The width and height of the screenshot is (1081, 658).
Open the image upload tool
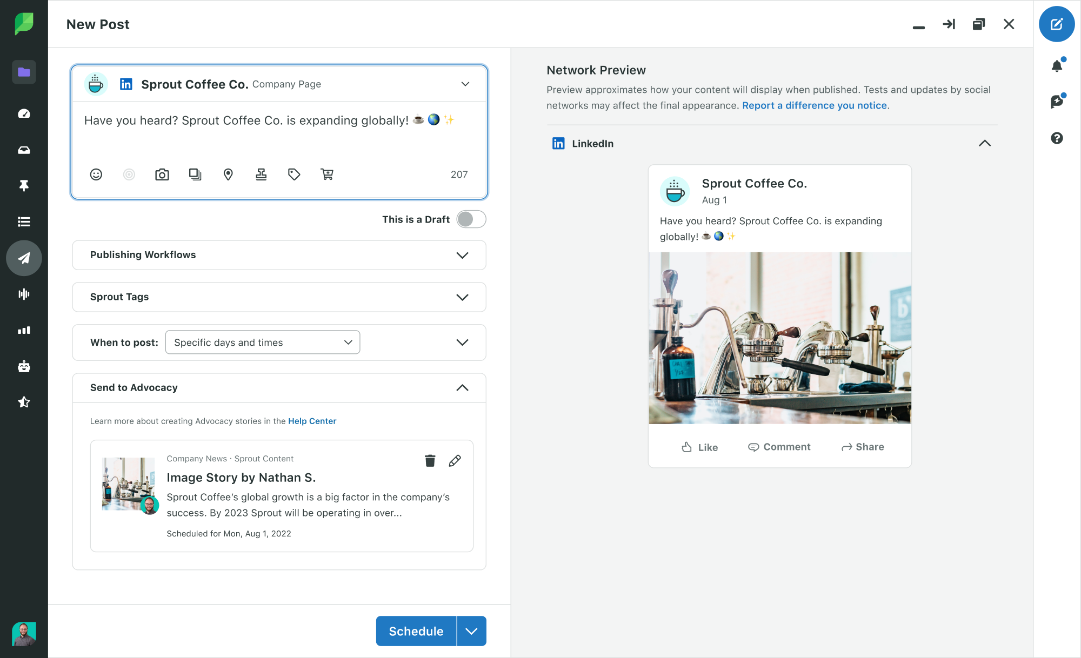tap(162, 174)
